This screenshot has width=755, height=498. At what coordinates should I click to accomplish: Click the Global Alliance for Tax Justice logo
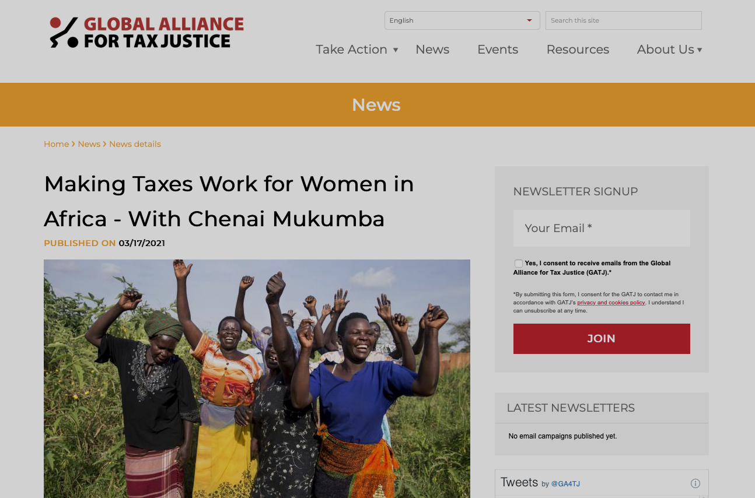146,33
